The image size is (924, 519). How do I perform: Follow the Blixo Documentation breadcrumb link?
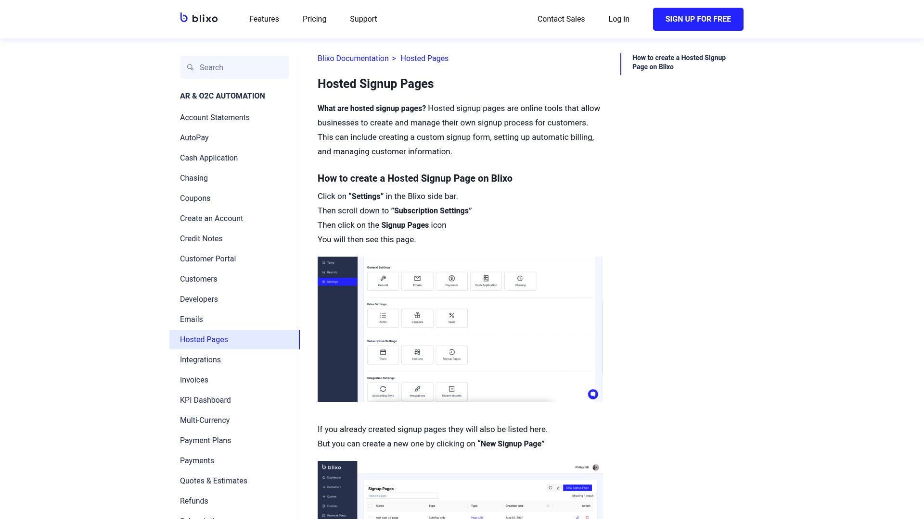[353, 58]
